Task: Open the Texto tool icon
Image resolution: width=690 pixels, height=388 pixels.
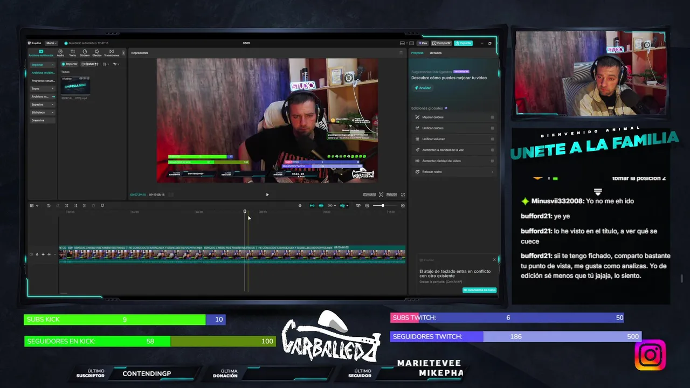Action: pos(72,53)
